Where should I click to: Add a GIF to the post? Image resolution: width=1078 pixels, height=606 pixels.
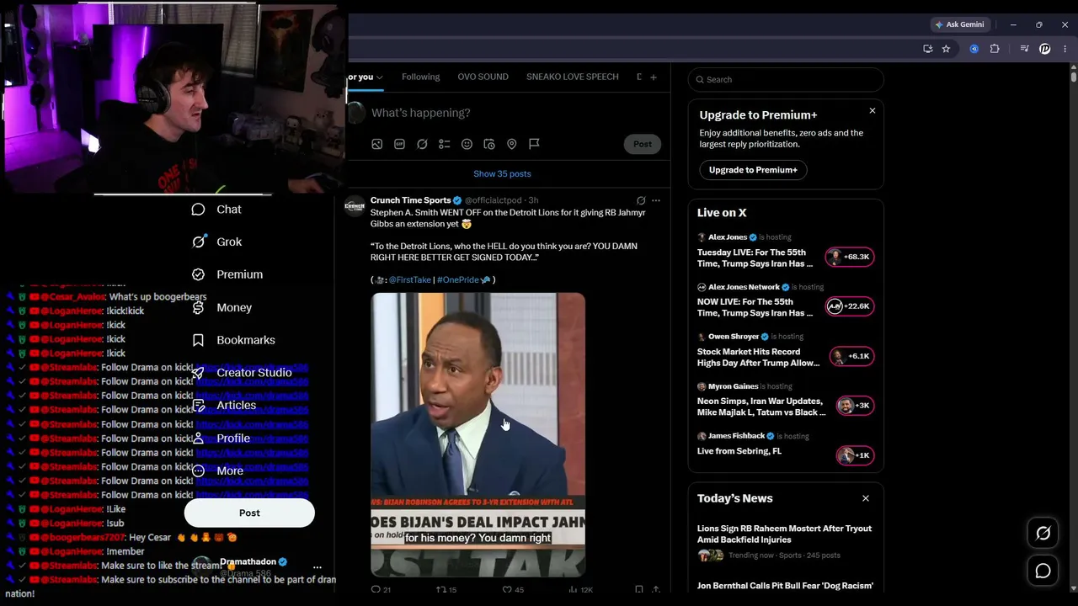point(400,145)
